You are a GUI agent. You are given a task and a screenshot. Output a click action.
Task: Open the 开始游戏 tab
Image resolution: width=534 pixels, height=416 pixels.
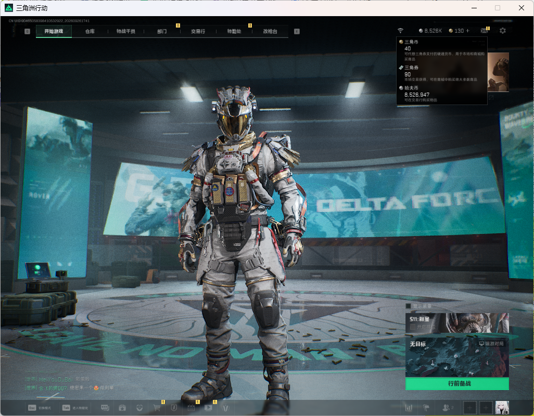tap(54, 31)
